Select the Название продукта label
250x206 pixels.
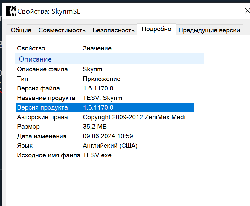(46, 98)
